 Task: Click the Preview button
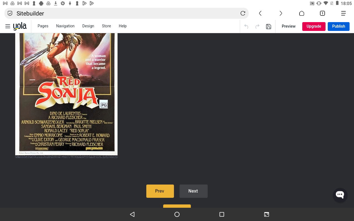point(288,26)
